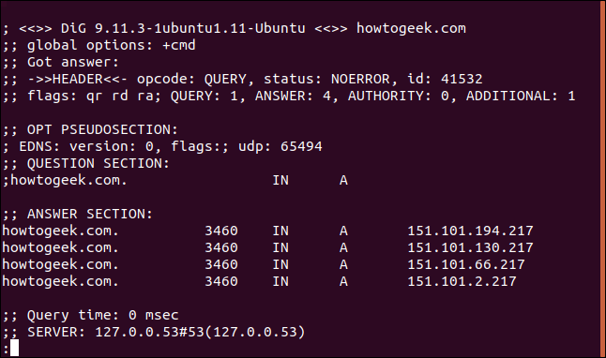Viewport: 606px width, 358px height.
Task: Click the NOERROR status text
Action: pyautogui.click(x=360, y=79)
